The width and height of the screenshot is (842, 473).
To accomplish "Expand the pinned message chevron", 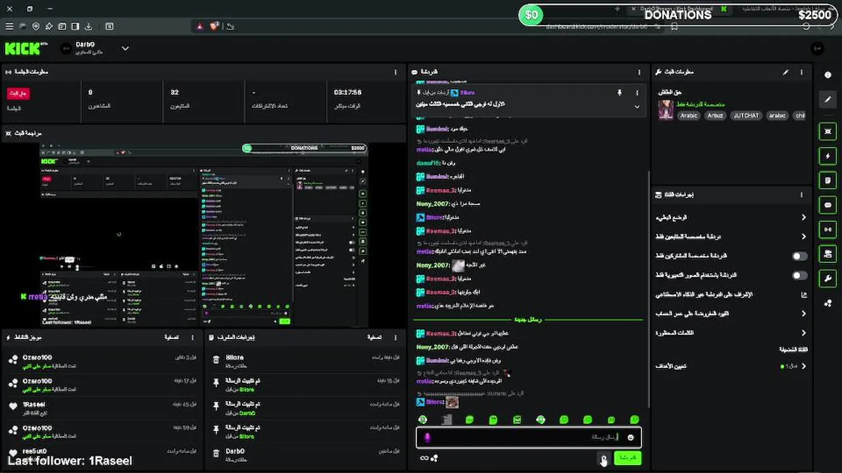I will (637, 106).
